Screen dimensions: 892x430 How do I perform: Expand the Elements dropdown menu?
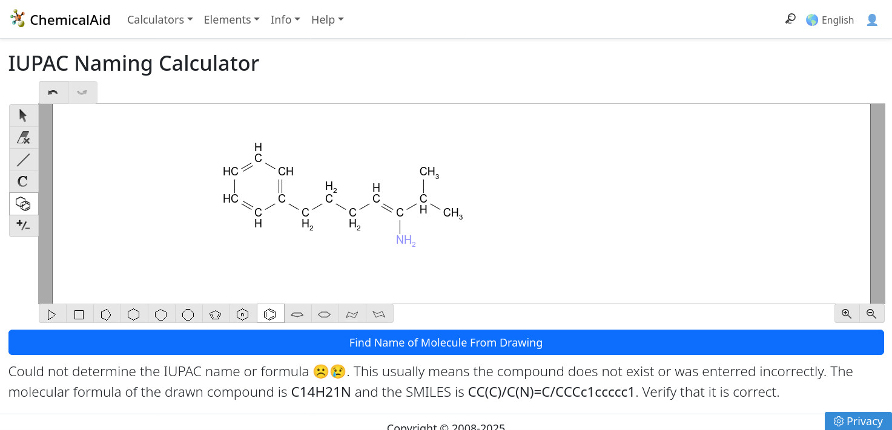tap(231, 19)
